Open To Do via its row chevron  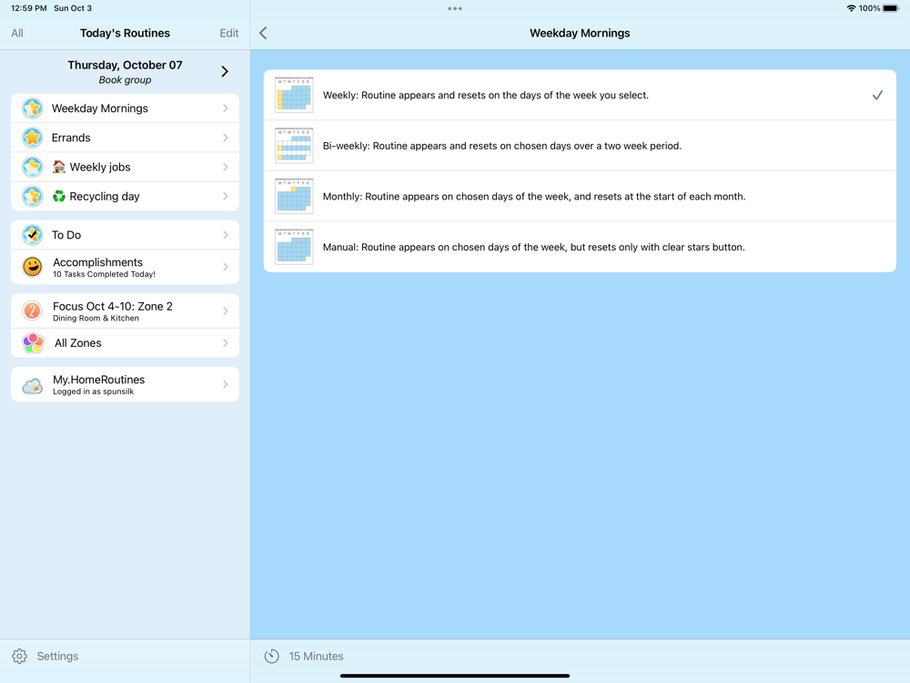coord(225,235)
